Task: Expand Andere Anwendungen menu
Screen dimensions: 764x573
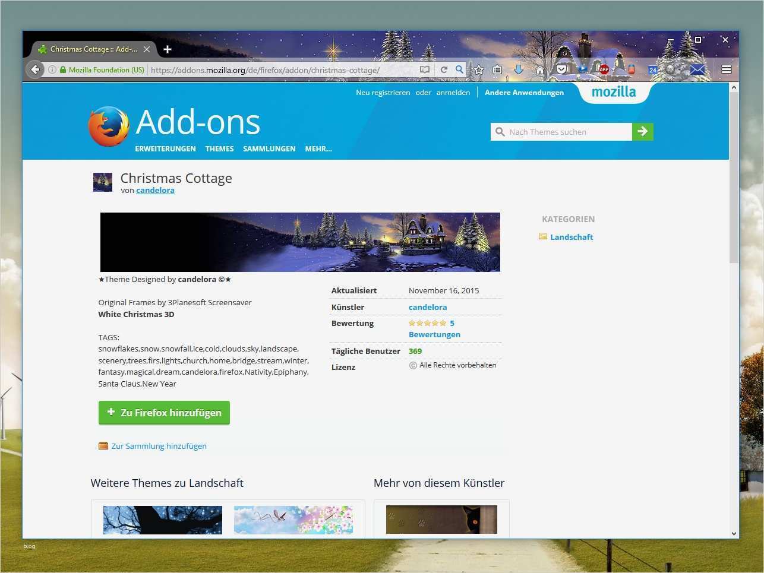Action: click(524, 93)
